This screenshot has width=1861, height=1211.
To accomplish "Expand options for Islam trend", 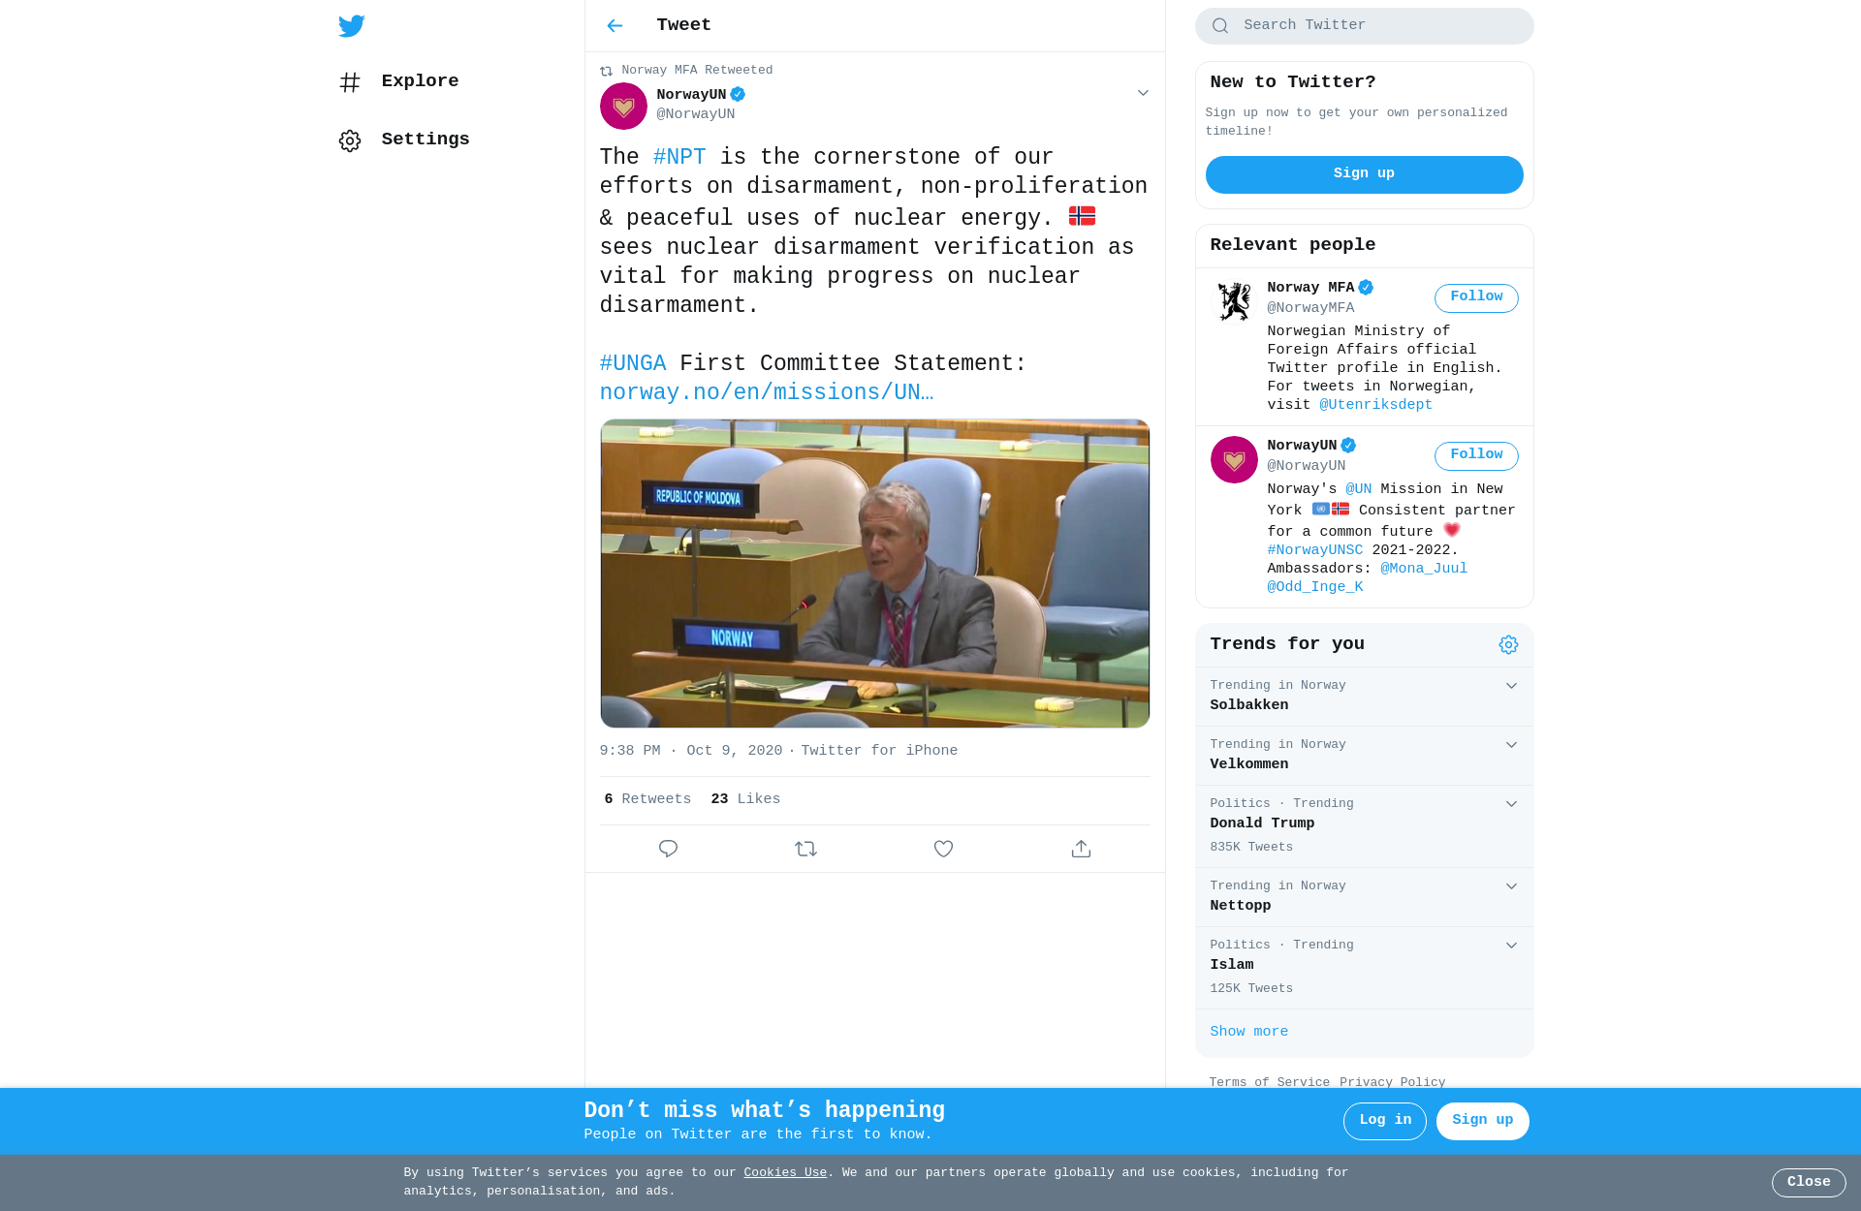I will [x=1511, y=946].
